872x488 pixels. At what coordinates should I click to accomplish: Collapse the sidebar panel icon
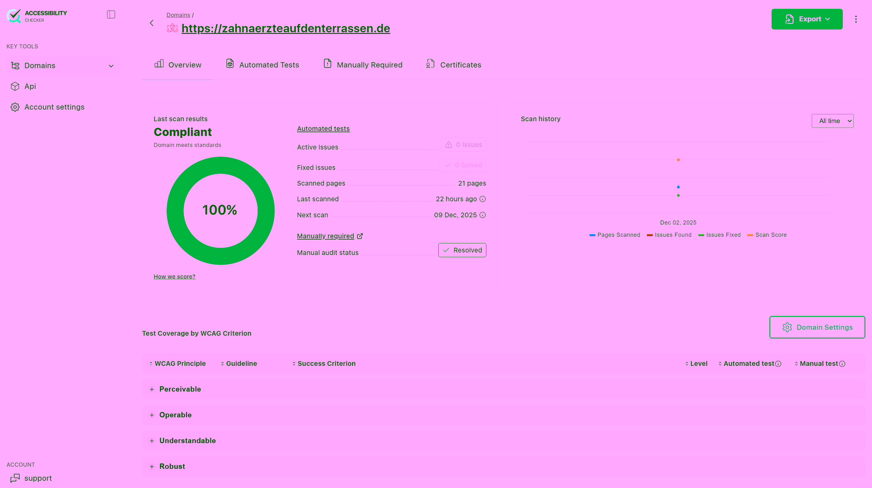click(111, 14)
